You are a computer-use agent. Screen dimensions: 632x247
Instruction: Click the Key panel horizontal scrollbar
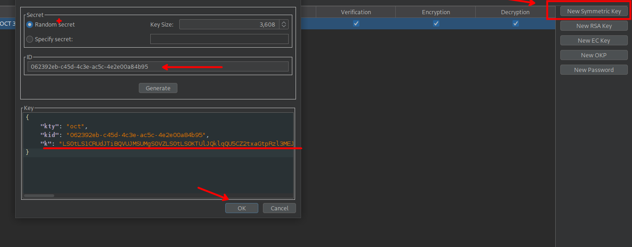[39, 196]
